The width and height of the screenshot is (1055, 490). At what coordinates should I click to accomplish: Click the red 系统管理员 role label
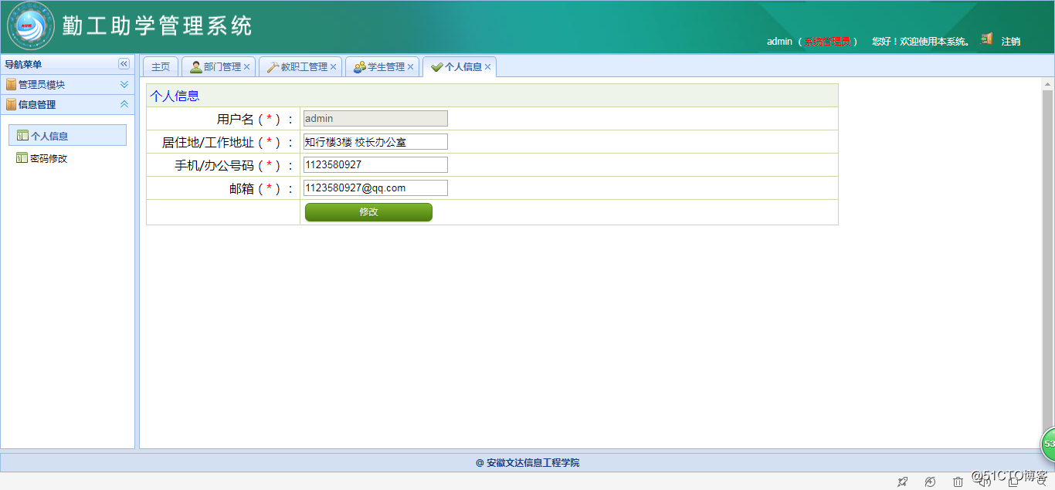click(x=827, y=42)
